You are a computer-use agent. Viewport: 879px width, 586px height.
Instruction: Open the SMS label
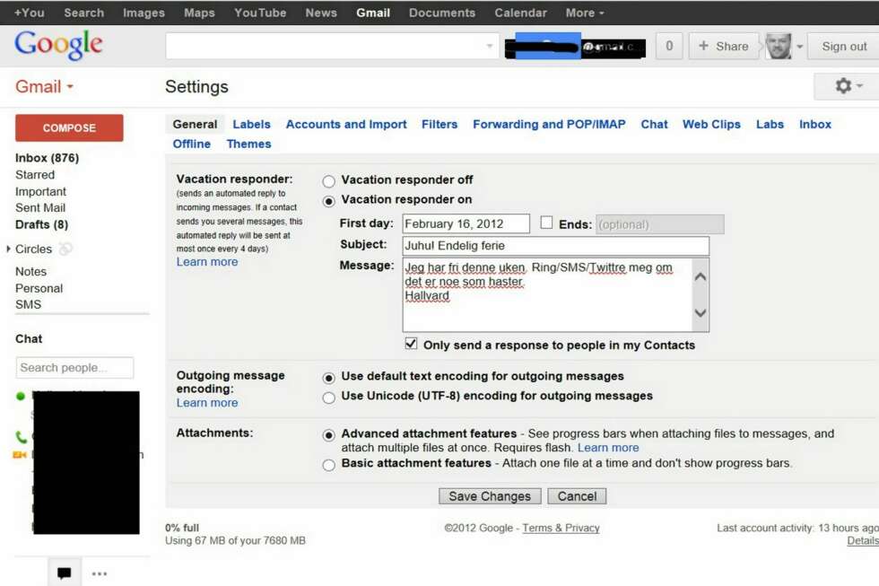[x=28, y=304]
